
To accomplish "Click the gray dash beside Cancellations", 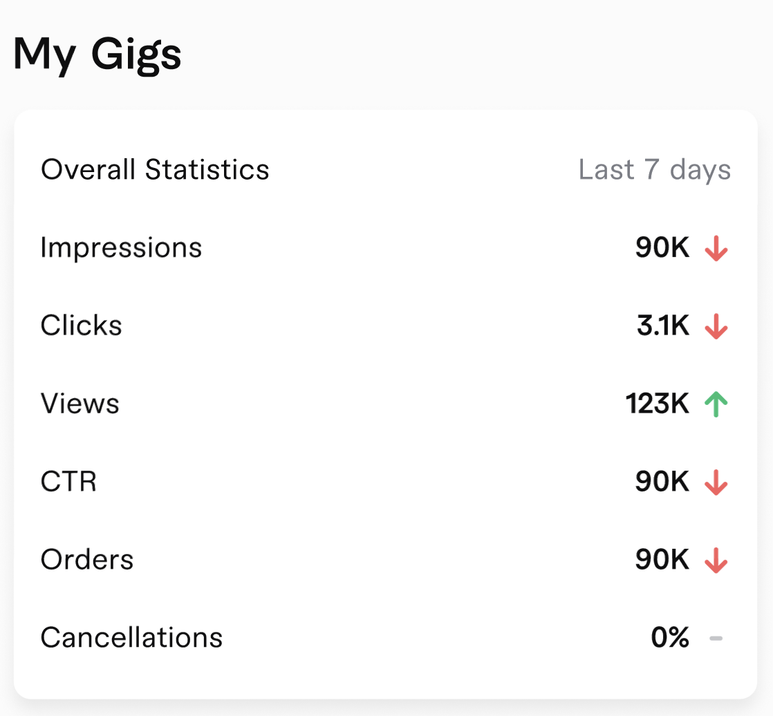I will pyautogui.click(x=716, y=638).
